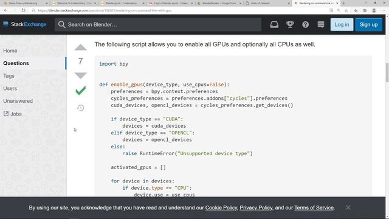Click the zoom magnifier icon in address bar
Screen dimensions: 389x219
pyautogui.click(x=339, y=10)
